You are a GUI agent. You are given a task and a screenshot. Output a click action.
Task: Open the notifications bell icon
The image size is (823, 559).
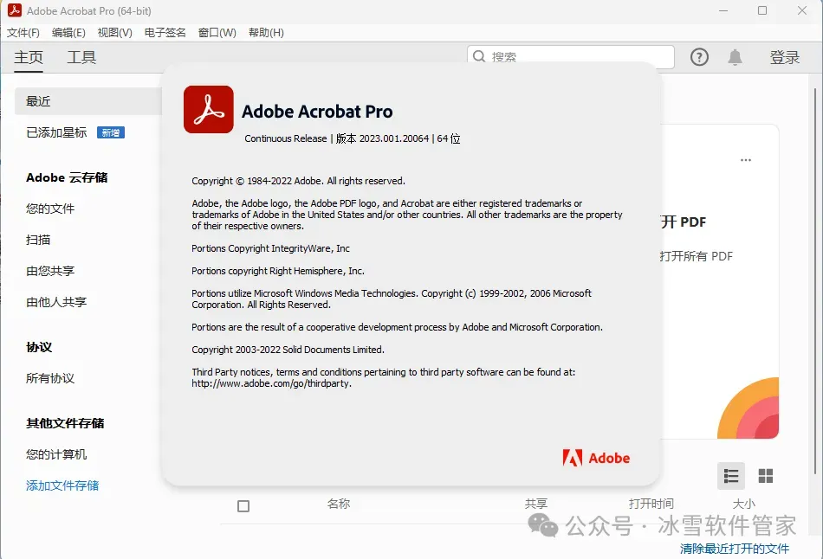(735, 56)
